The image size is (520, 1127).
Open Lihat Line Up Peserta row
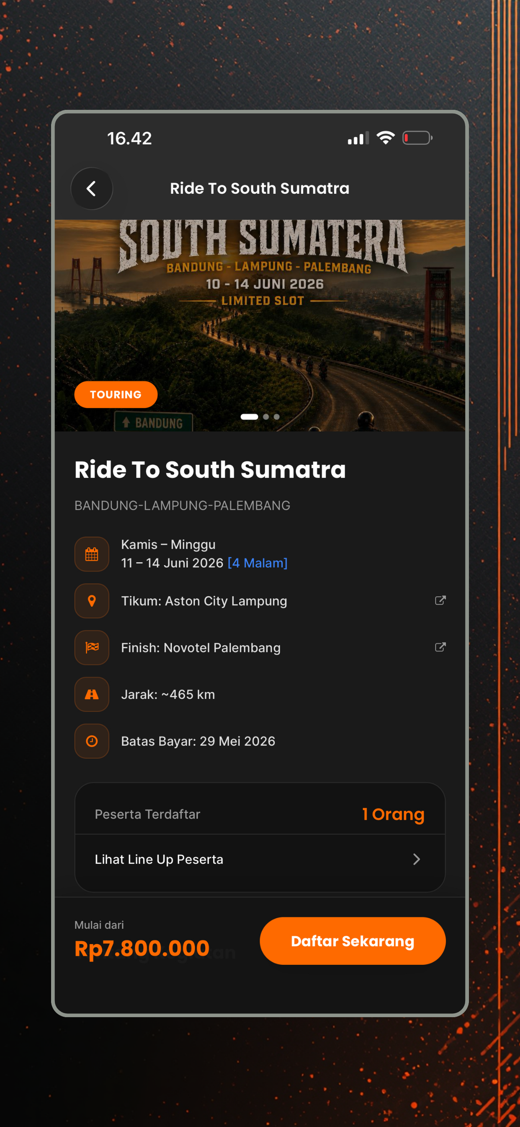(x=260, y=860)
